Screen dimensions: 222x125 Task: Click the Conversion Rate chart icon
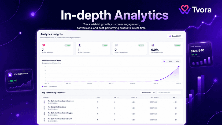[153, 45]
